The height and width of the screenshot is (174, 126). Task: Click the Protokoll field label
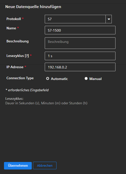point(14,19)
